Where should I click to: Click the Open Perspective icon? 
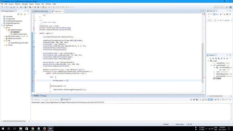[226, 7]
